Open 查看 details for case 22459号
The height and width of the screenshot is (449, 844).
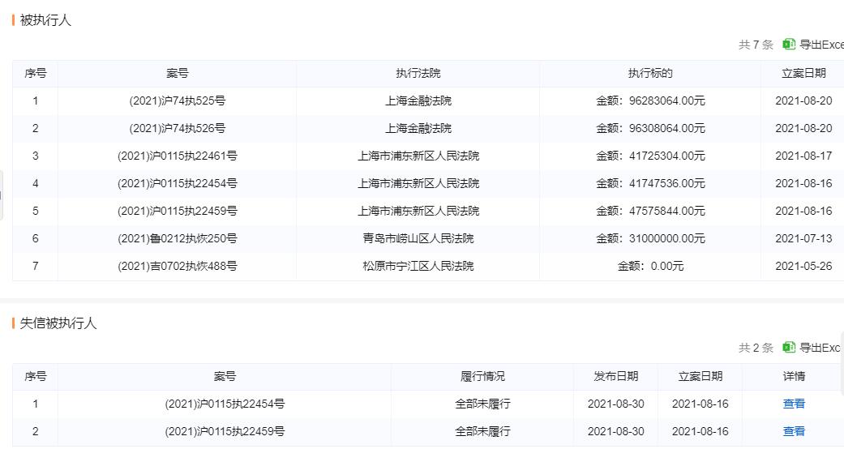[794, 430]
